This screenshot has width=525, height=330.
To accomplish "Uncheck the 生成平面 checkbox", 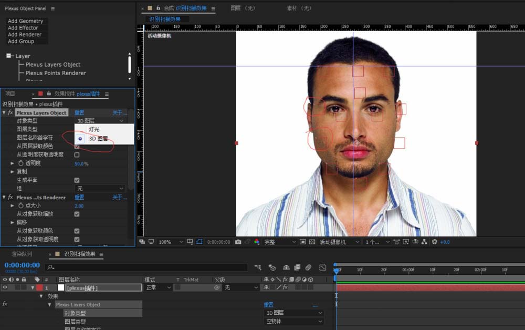I will point(77,180).
